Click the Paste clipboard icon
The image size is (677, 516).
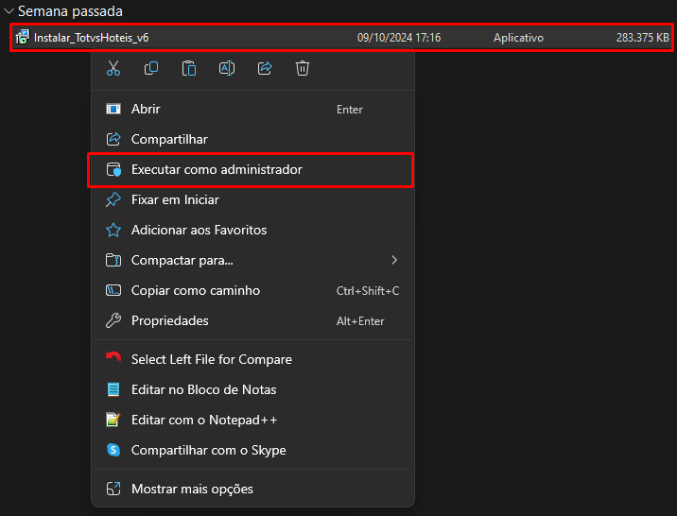click(189, 68)
